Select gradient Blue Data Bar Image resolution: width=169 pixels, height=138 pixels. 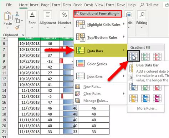[133, 56]
